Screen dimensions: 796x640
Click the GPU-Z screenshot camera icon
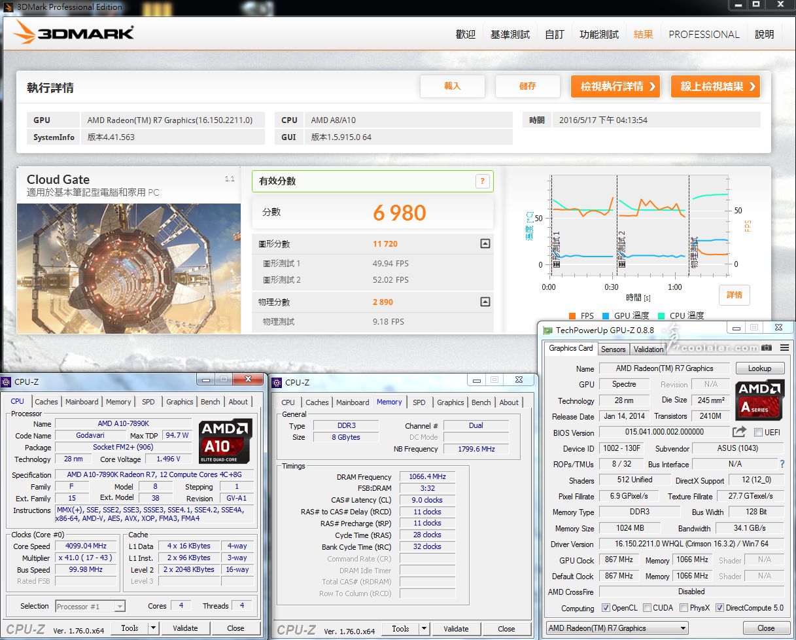[767, 348]
